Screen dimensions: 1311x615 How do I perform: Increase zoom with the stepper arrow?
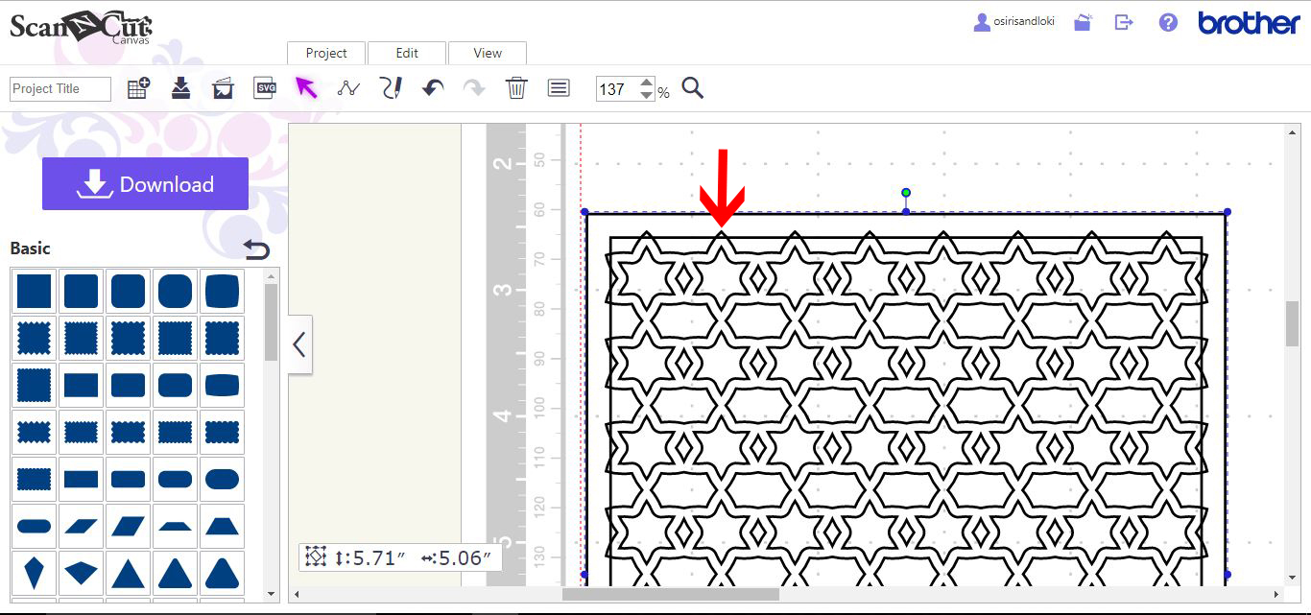click(x=648, y=83)
